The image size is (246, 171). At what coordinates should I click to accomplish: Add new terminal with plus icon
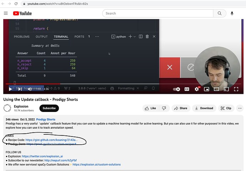130,37
